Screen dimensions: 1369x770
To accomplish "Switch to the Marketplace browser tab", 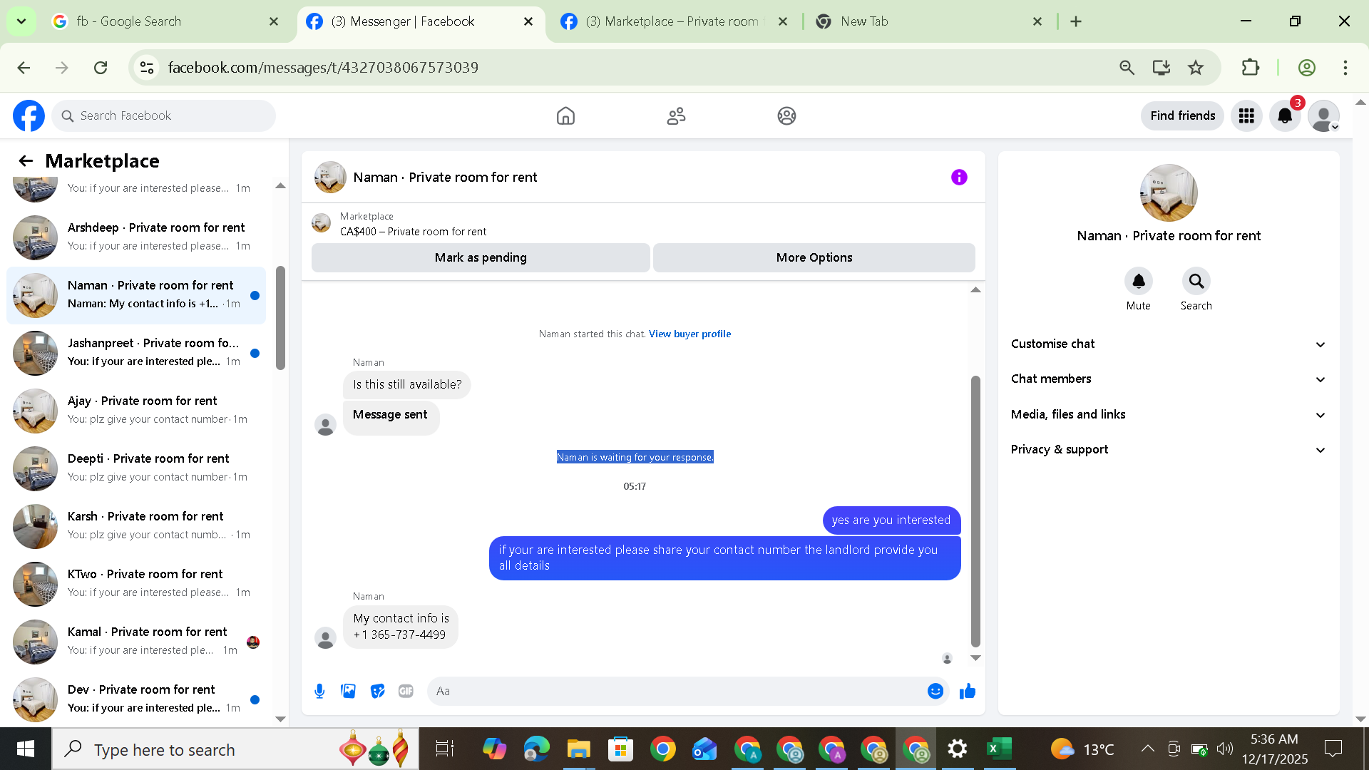I will coord(670,21).
